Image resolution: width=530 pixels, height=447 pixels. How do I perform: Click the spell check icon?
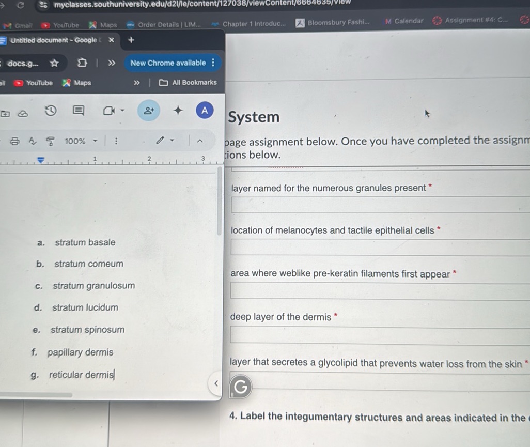32,141
